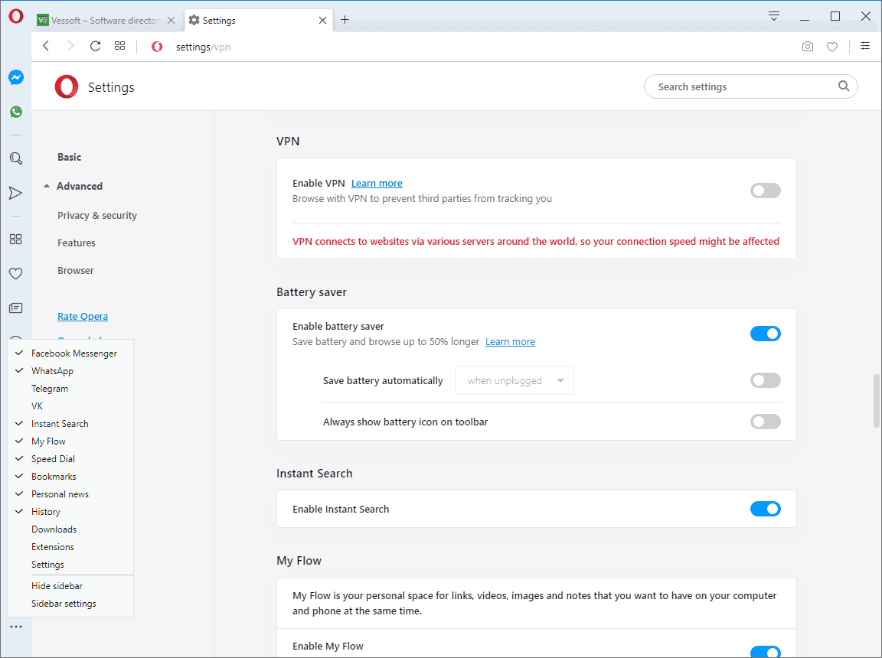
Task: Toggle Always show battery icon switch
Action: tap(765, 422)
